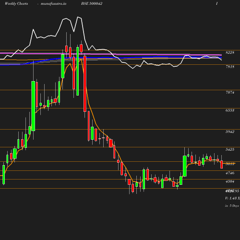240x240 pixels.
Task: Click the munafasutra.in label
Action: point(53,4)
